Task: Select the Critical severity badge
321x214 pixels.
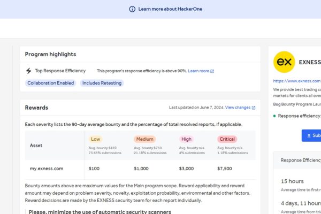Action: [x=227, y=139]
